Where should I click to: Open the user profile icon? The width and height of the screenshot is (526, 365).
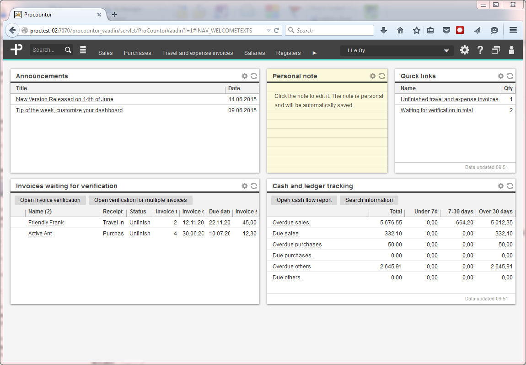(511, 50)
